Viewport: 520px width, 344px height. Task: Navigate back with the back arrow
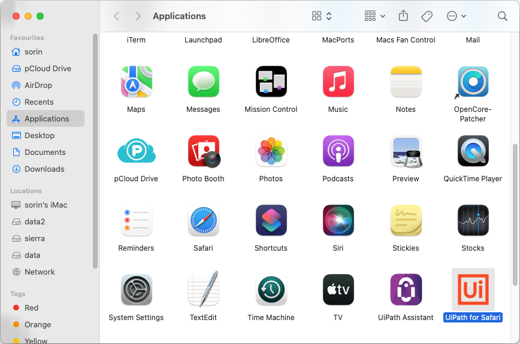[x=117, y=16]
